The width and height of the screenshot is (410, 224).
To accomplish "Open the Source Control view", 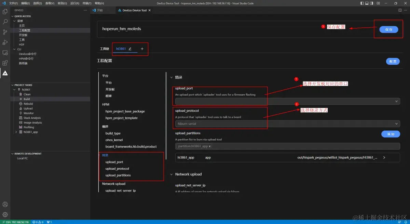I will click(x=5, y=32).
